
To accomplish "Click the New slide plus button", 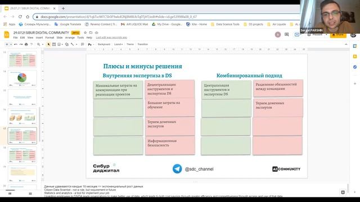I will click(7, 44).
